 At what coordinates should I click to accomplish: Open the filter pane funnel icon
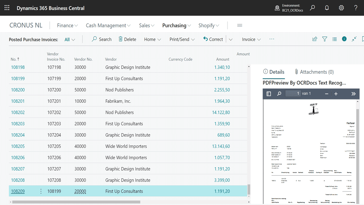324,39
